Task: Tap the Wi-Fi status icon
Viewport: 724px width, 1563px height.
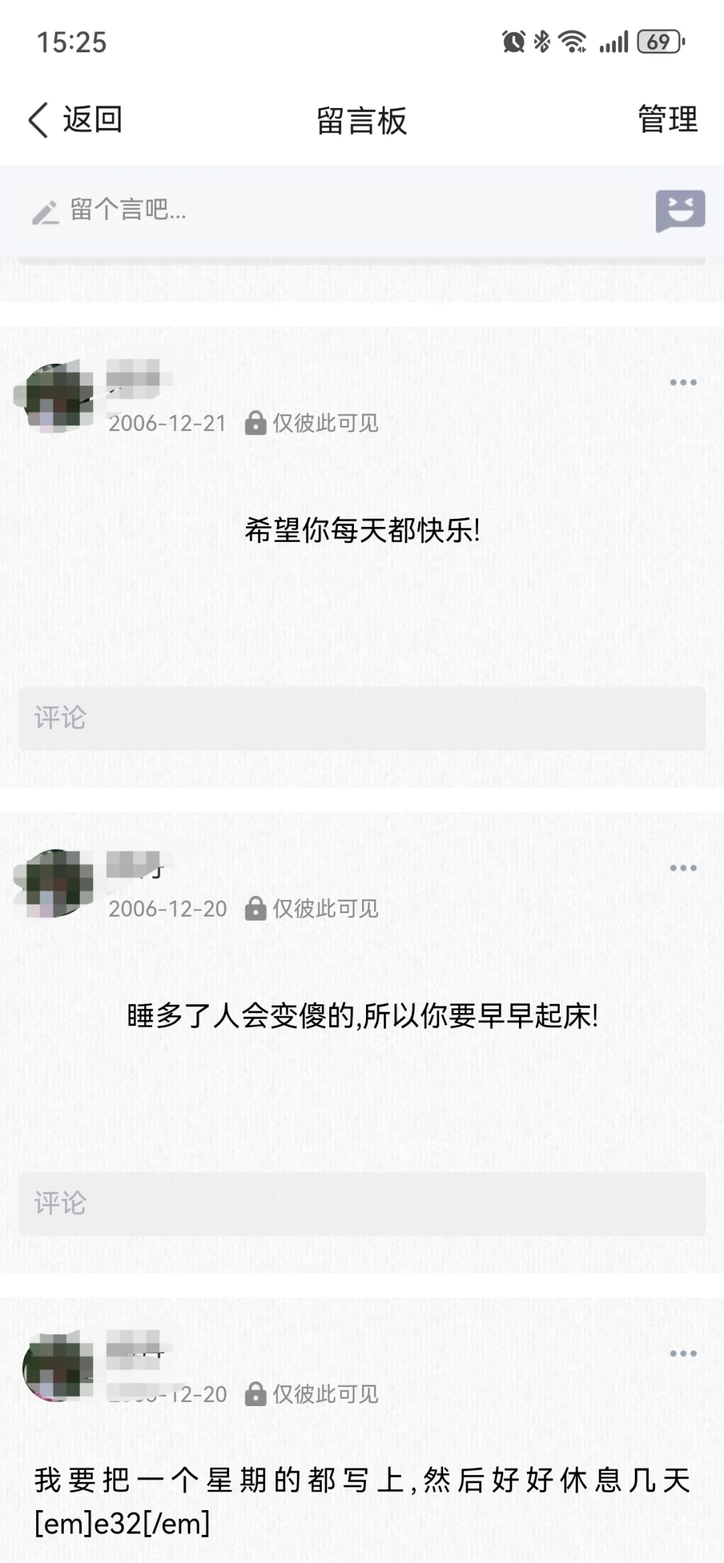Action: click(x=573, y=42)
